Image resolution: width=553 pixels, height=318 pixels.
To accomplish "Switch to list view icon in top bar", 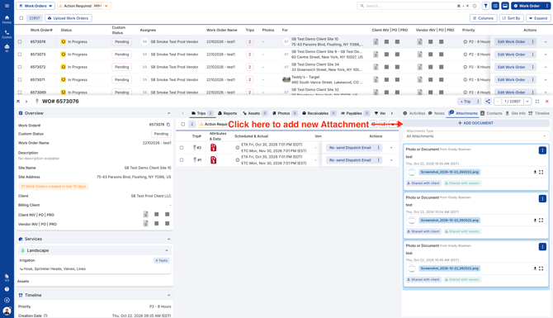I will 495,6.
